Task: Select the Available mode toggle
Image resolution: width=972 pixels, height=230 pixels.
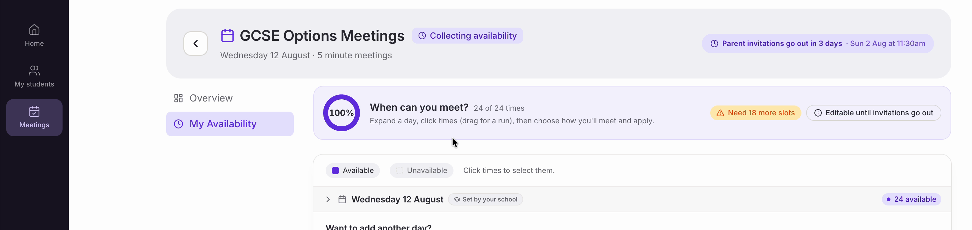Action: (352, 170)
